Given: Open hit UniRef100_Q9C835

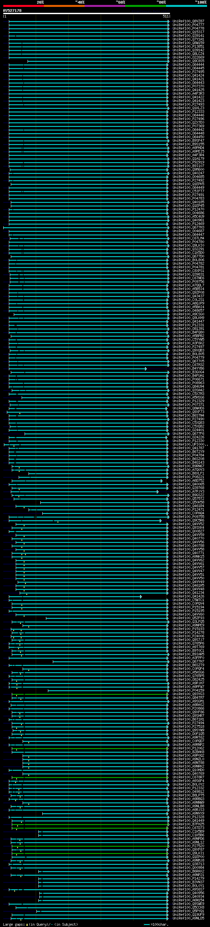Looking at the screenshot, I should tap(188, 61).
